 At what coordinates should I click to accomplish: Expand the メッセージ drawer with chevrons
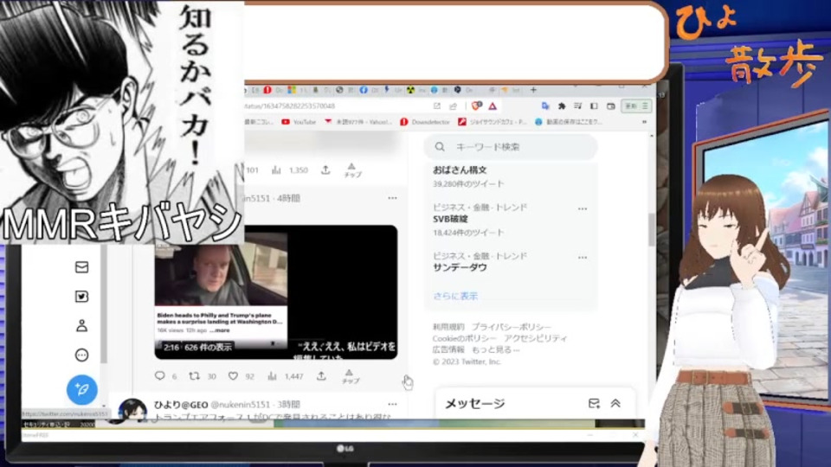(x=615, y=404)
